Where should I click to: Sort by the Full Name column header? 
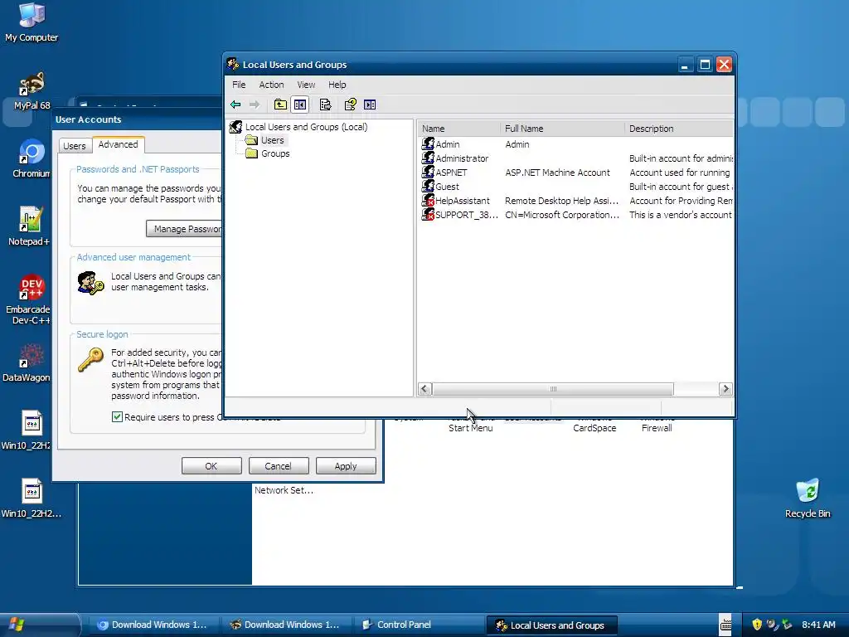tap(562, 129)
